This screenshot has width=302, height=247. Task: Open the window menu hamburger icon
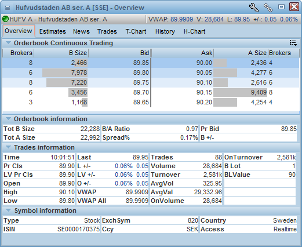[x=8, y=8]
